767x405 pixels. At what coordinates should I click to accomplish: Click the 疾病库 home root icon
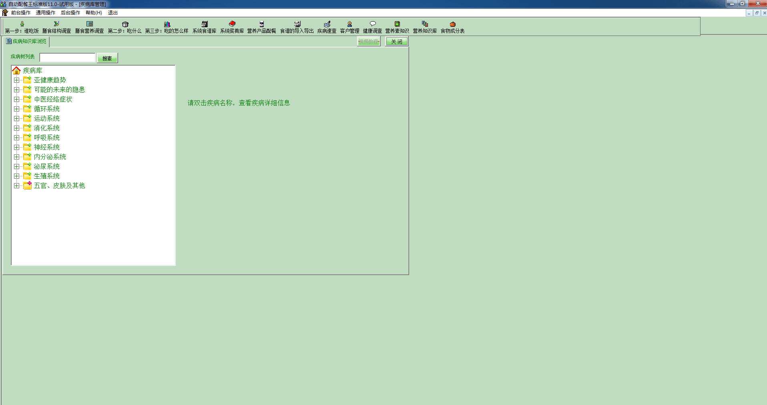pos(16,70)
